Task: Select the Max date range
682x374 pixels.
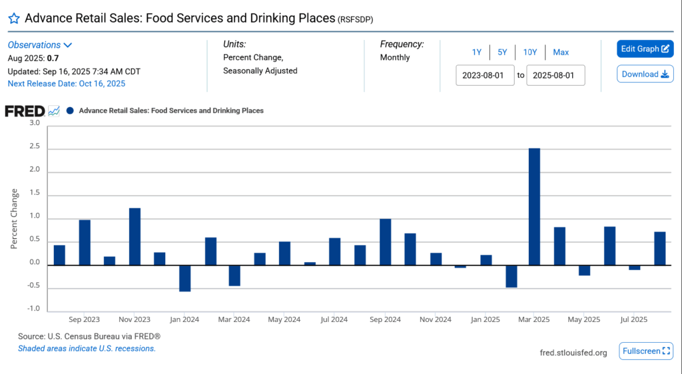Action: pyautogui.click(x=561, y=53)
